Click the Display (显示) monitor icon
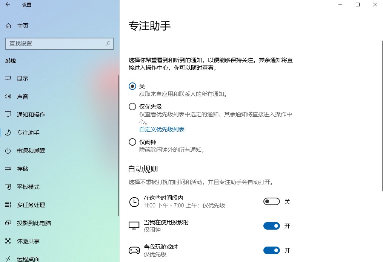 tap(8, 79)
